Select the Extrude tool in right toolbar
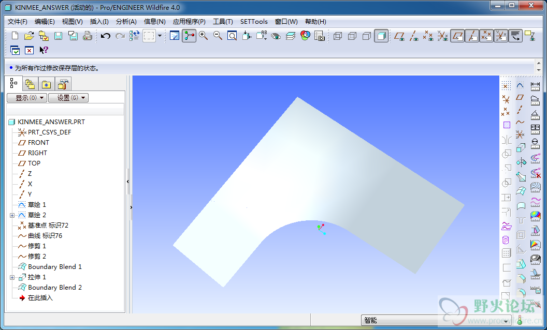The height and width of the screenshot is (330, 547). [521, 148]
